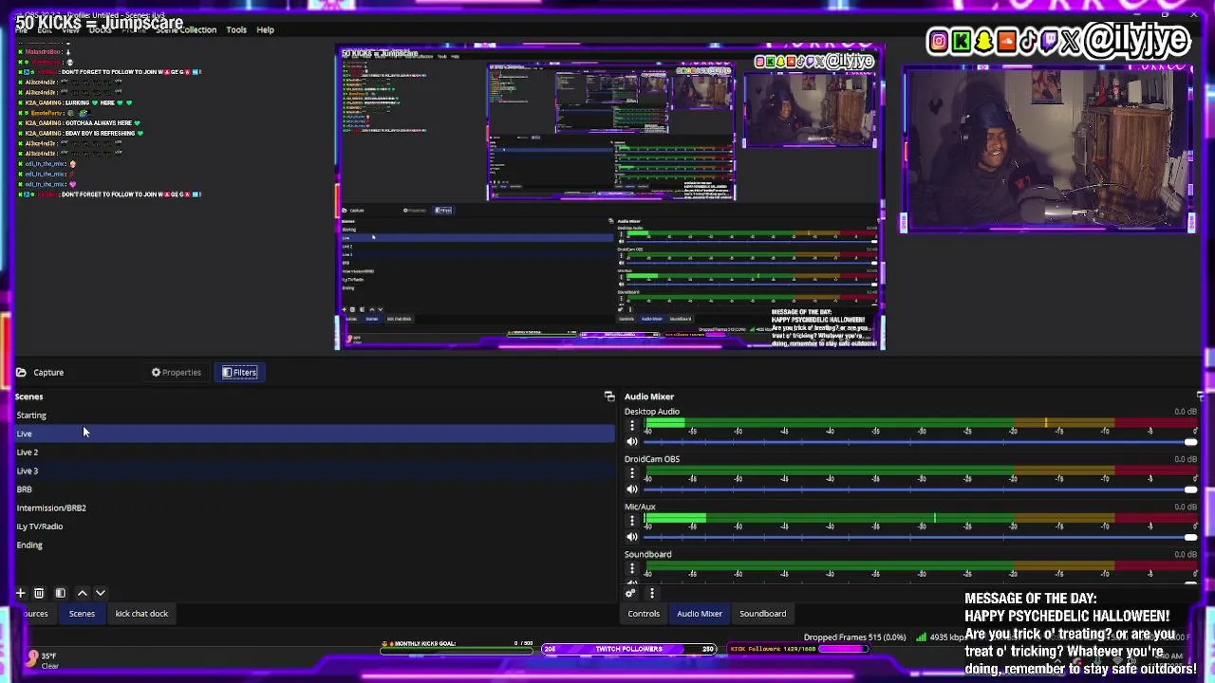Viewport: 1215px width, 683px height.
Task: Open Soundboard three-dot options menu
Action: (632, 568)
